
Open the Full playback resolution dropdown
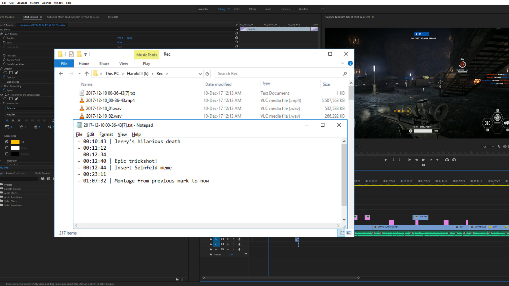pyautogui.click(x=488, y=146)
